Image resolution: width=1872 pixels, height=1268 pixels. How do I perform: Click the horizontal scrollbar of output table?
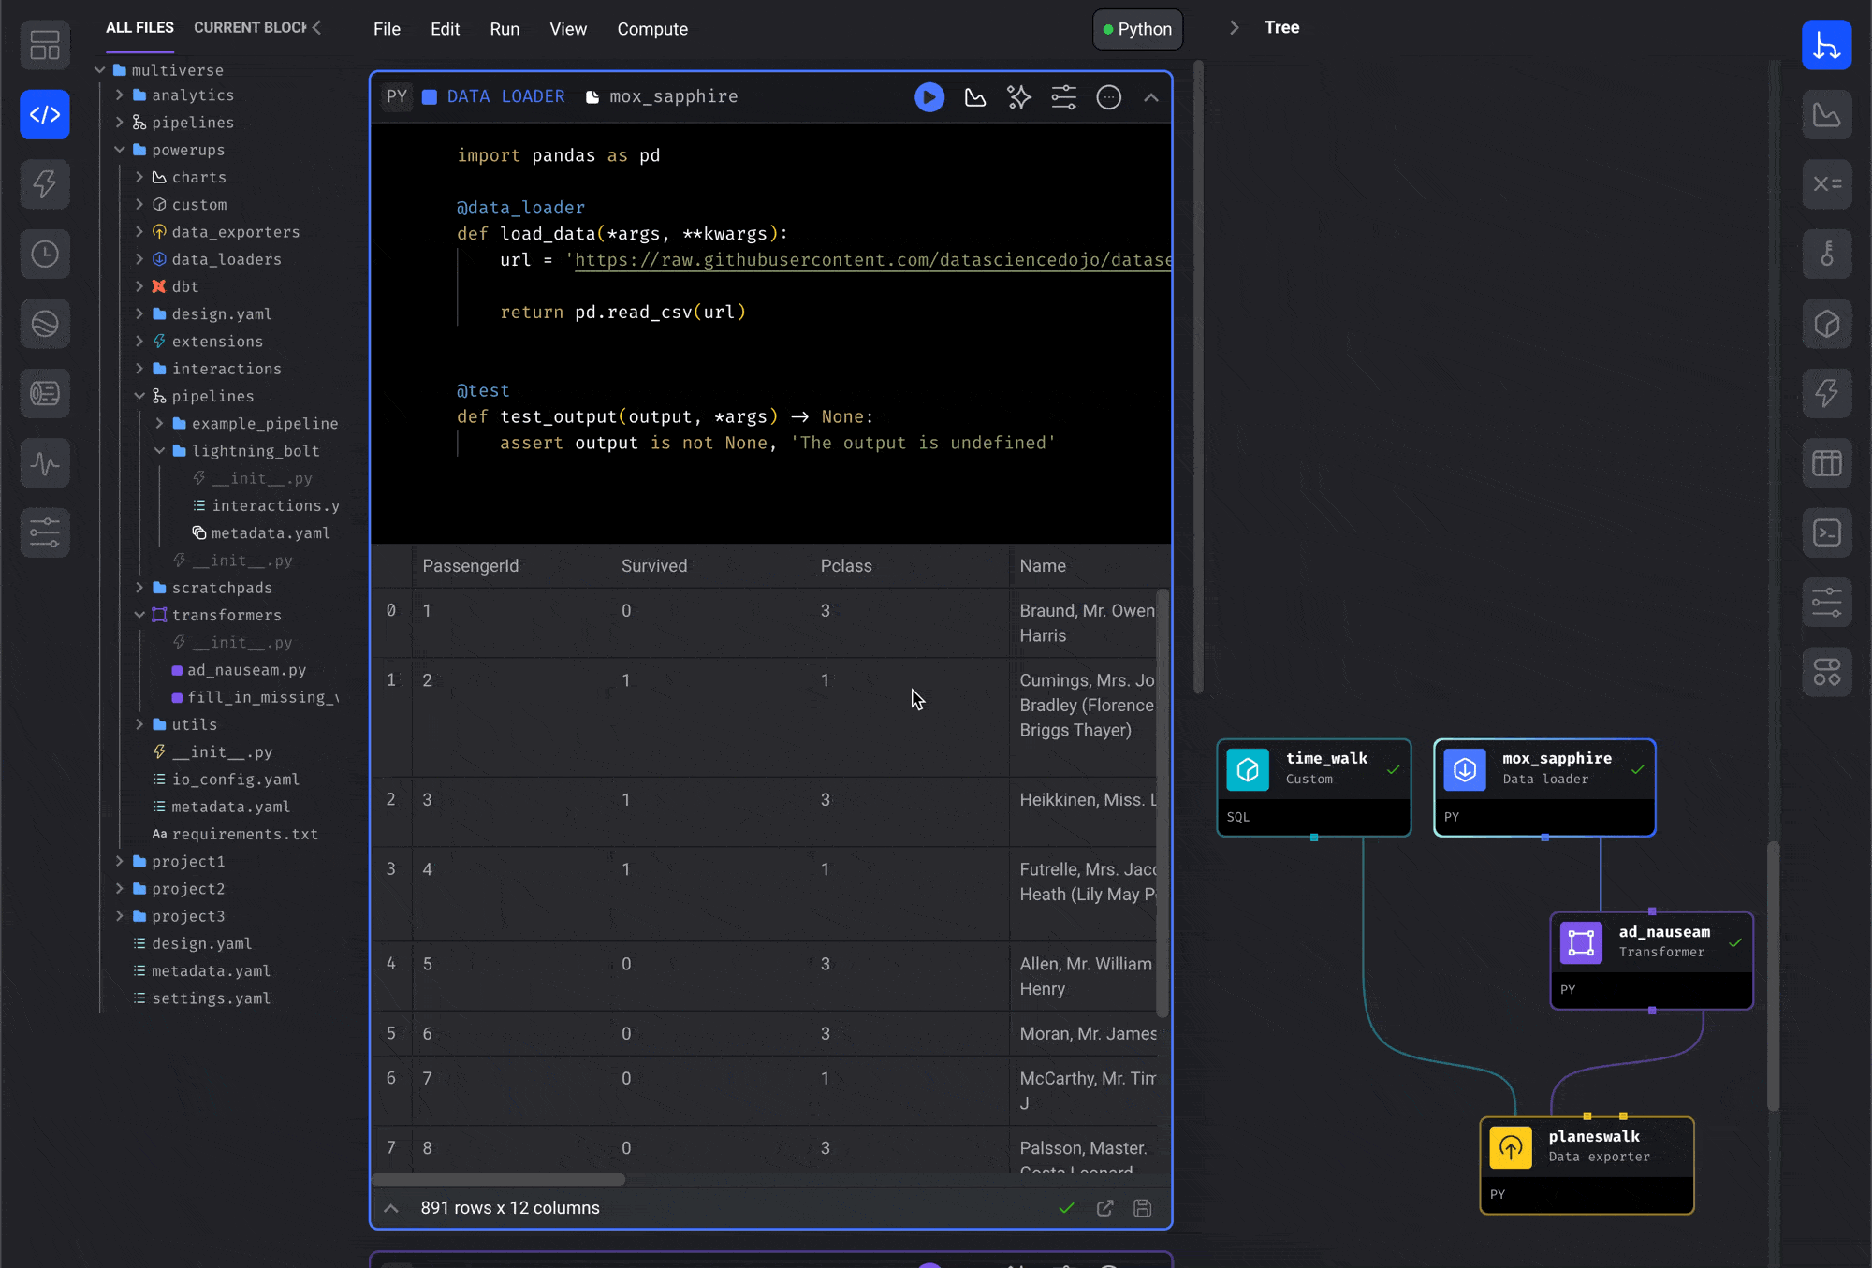point(498,1180)
